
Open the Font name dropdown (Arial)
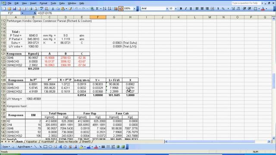pos(167,9)
